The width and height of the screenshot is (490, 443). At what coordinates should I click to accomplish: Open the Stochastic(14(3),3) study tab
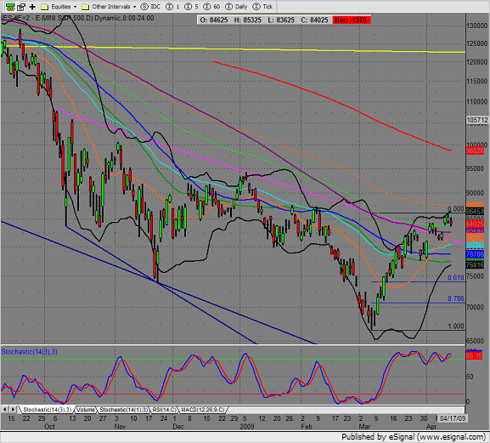tap(48, 410)
